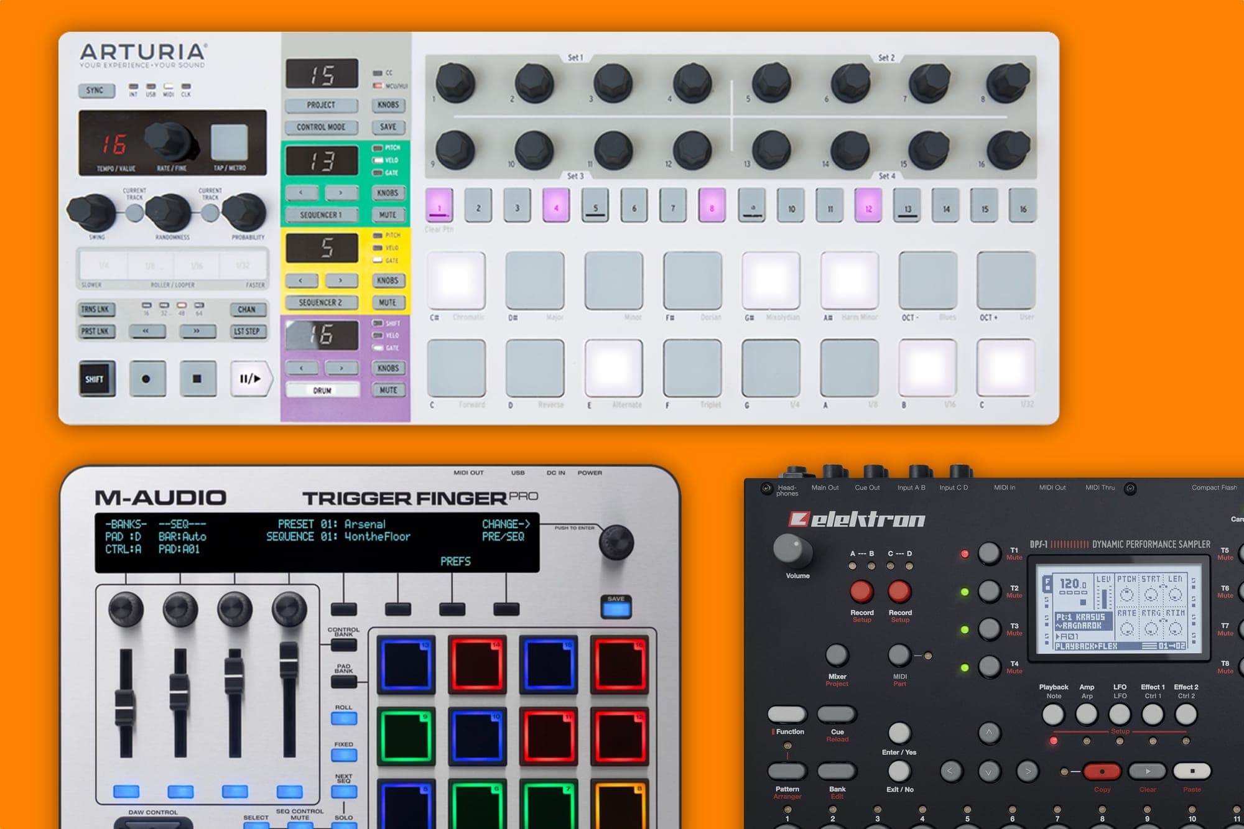Viewport: 1244px width, 829px height.
Task: Select the SEQUENCER 2 track button
Action: tap(321, 303)
